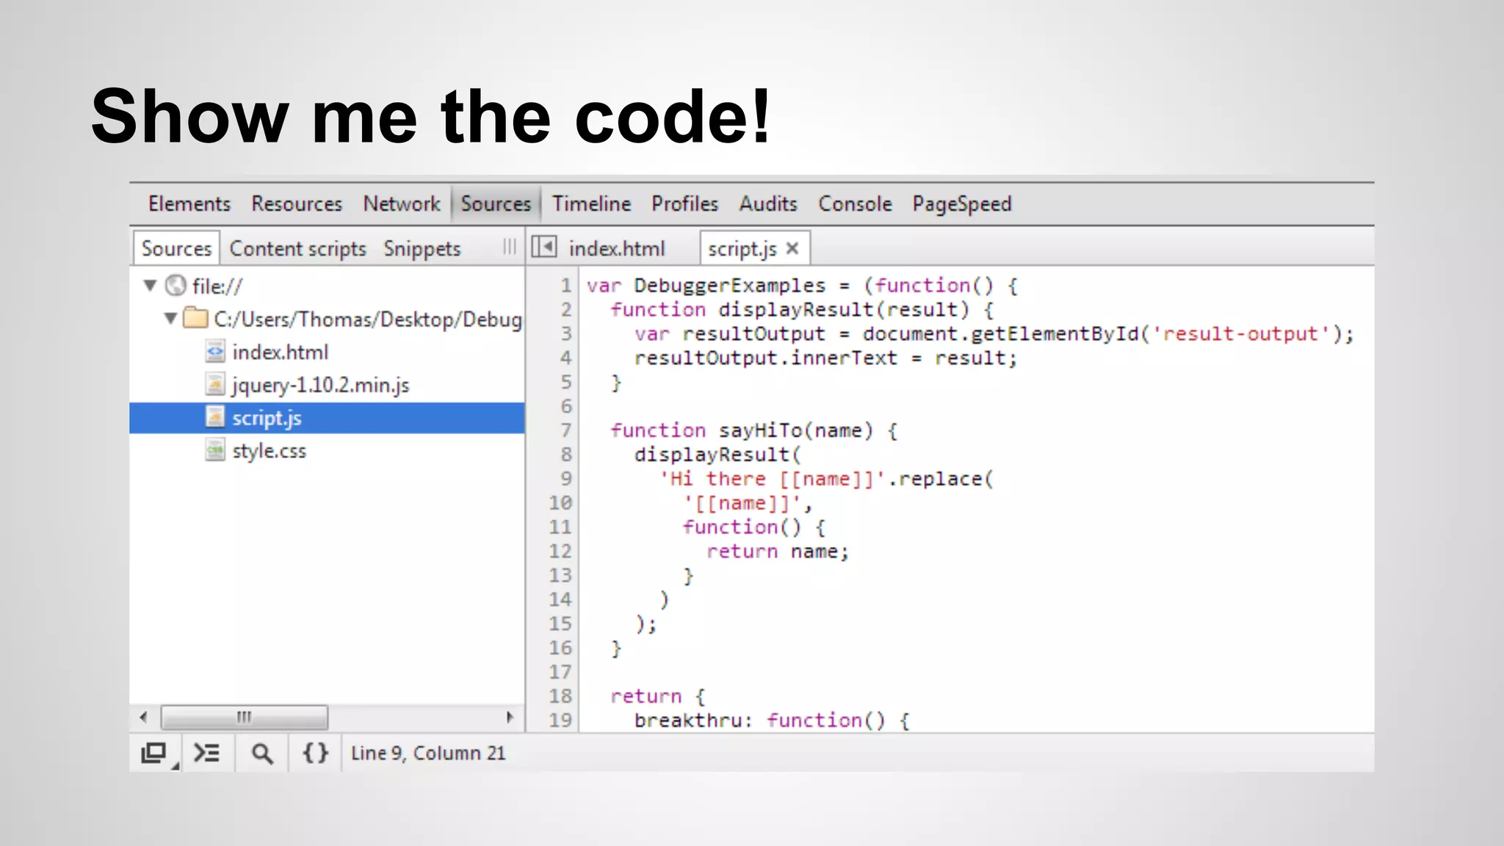Click the 'result-output' string literal
Screen dimensions: 1504x846
click(x=1241, y=333)
